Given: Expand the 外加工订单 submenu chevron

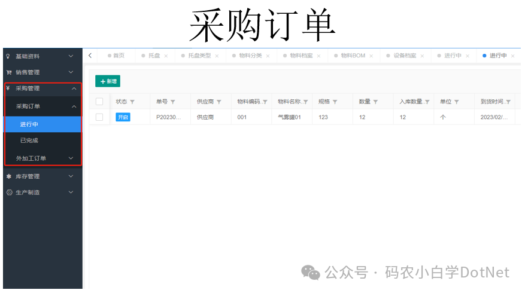Looking at the screenshot, I should click(x=71, y=158).
